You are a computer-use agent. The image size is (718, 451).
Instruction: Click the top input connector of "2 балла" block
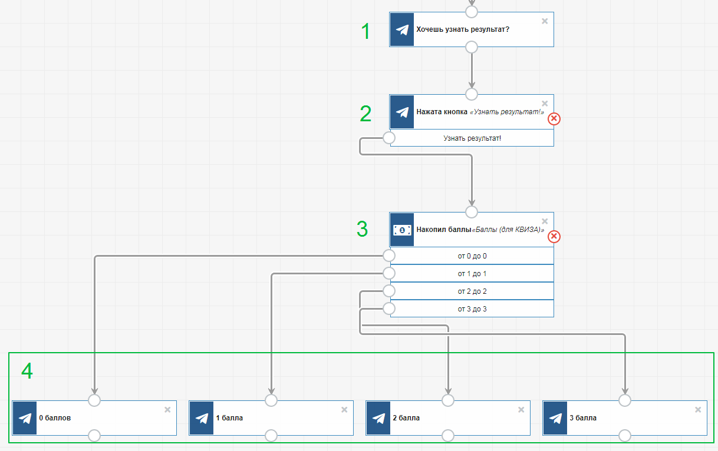[x=448, y=400]
